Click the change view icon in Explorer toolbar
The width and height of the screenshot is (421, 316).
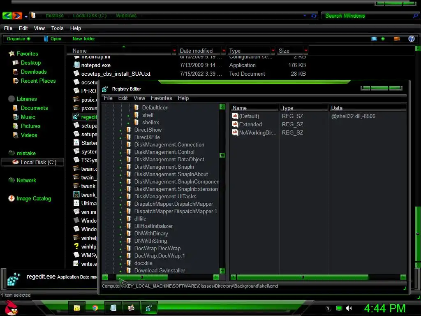click(x=374, y=39)
